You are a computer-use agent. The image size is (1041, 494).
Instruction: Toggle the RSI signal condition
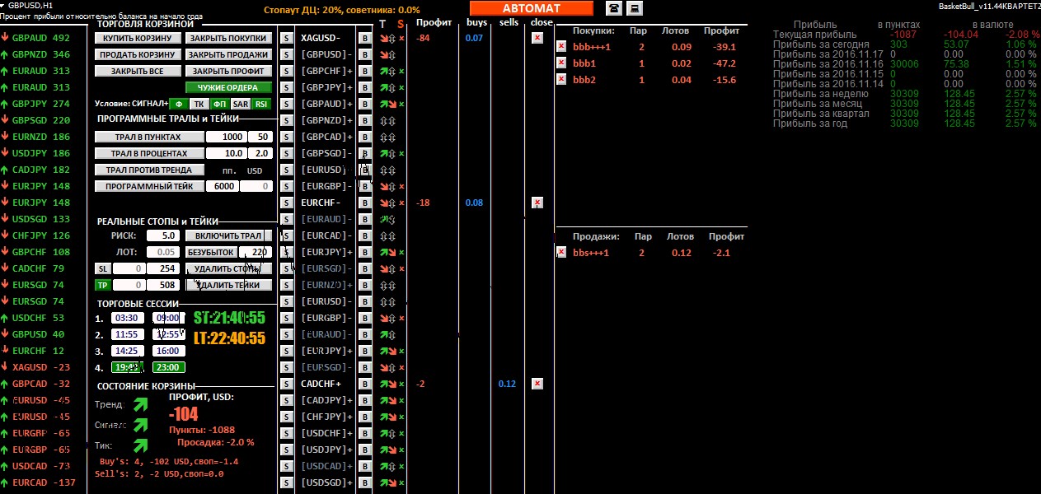point(261,104)
